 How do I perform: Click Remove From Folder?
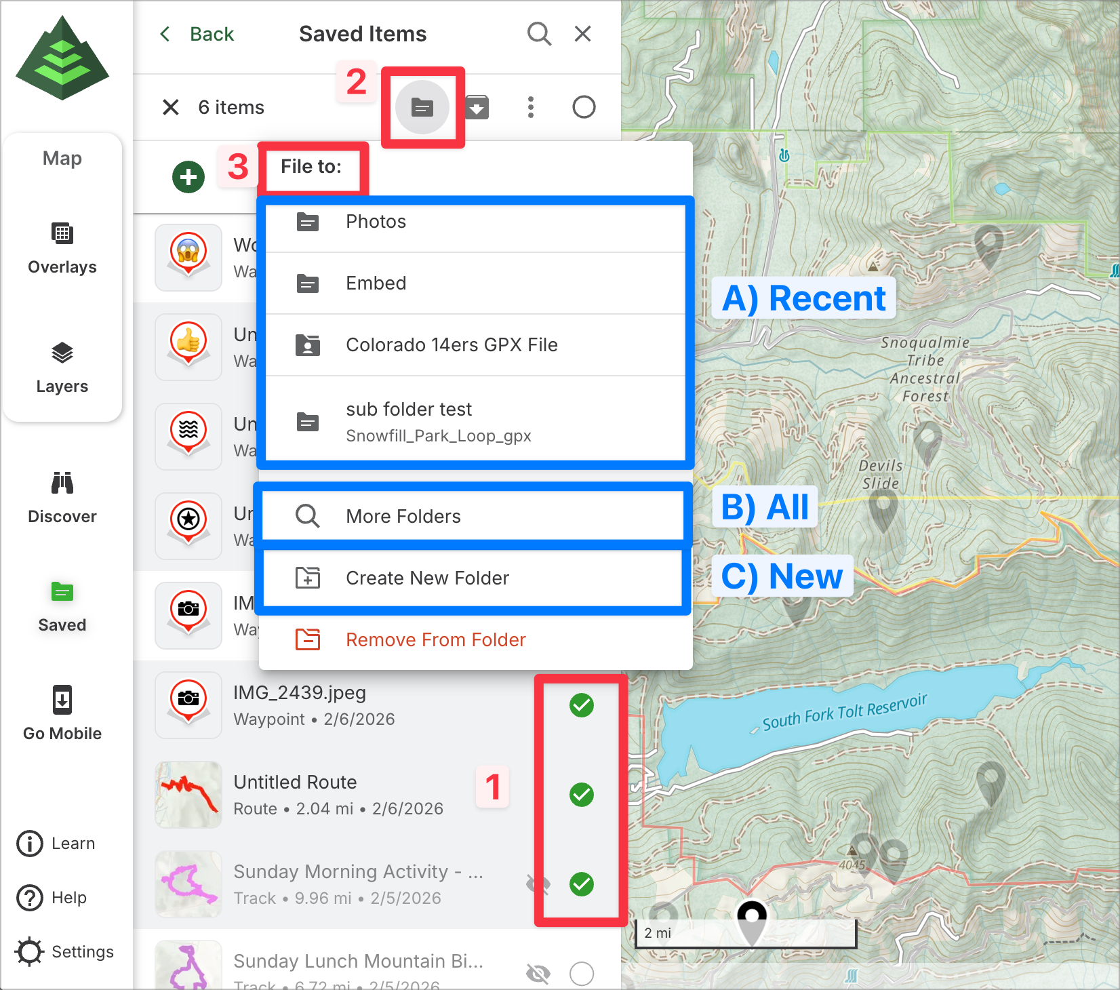click(x=435, y=640)
